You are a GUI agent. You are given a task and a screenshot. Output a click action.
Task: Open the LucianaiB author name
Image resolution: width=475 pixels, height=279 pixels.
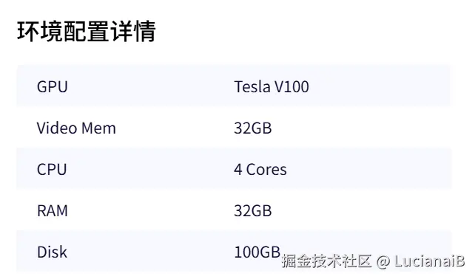point(430,261)
